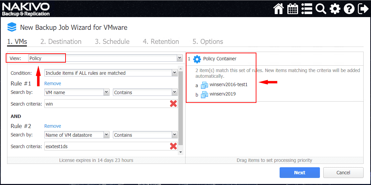This screenshot has width=371, height=185.
Task: Remove Rule #2 via Remove link
Action: (x=52, y=126)
